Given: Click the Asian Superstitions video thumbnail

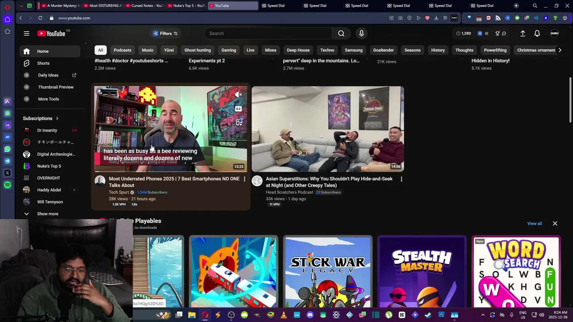Looking at the screenshot, I should pos(328,129).
